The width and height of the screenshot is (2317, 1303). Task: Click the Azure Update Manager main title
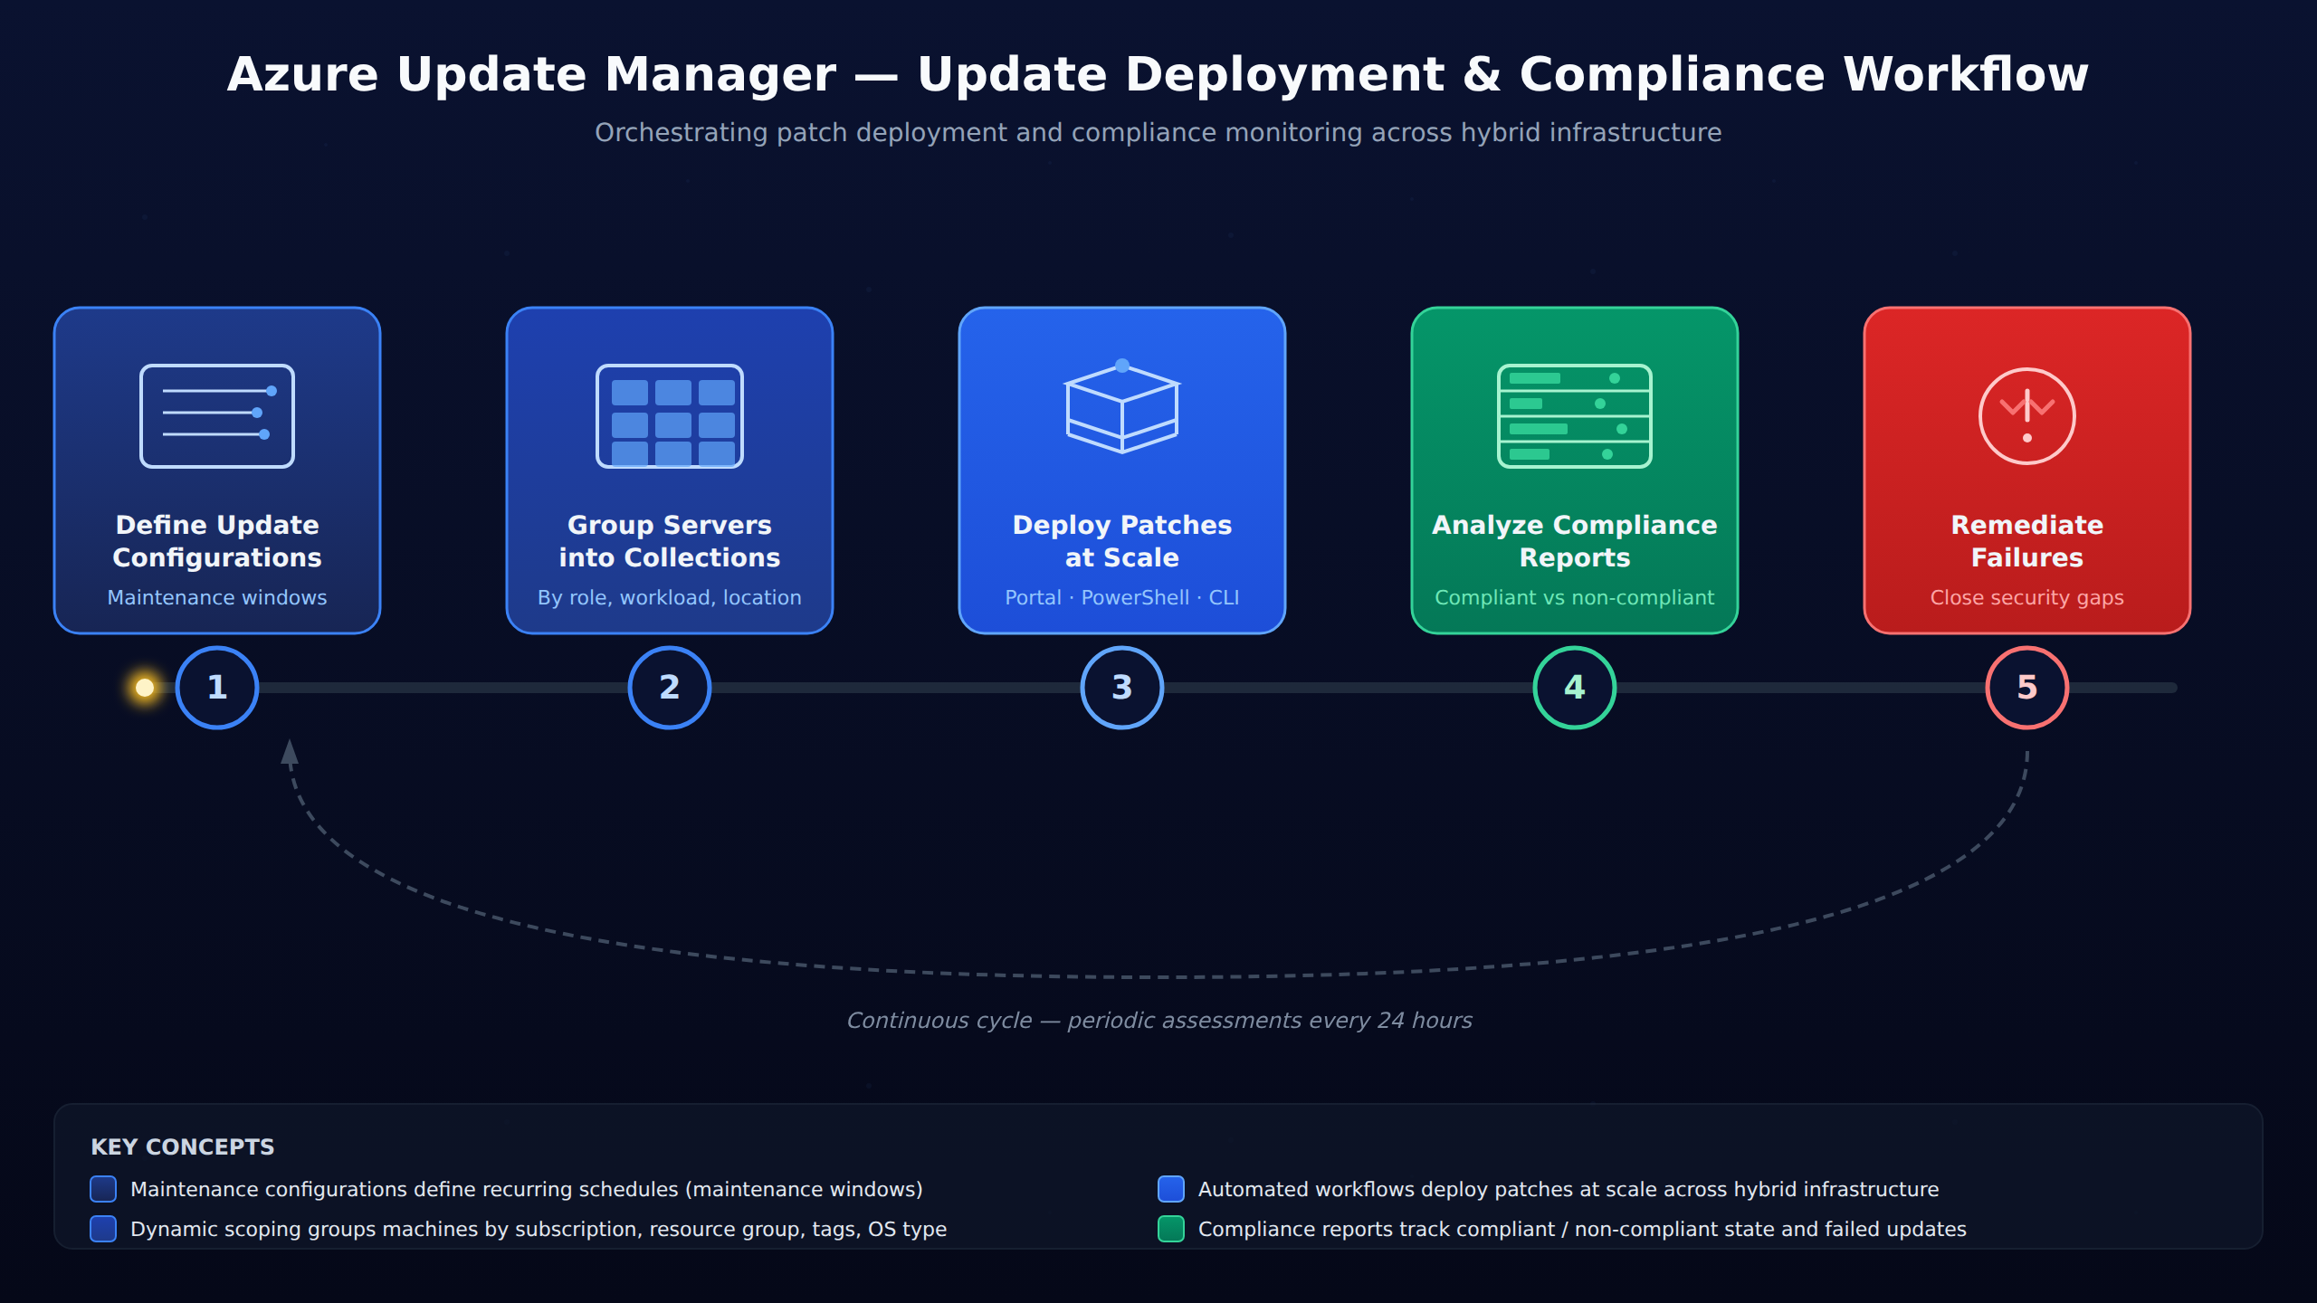(x=1158, y=74)
